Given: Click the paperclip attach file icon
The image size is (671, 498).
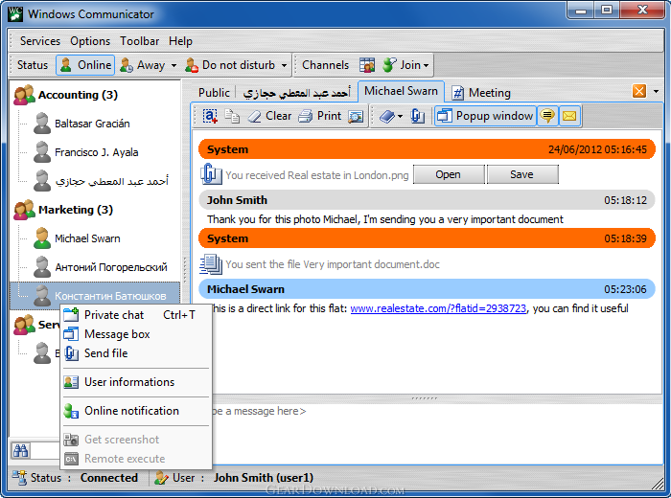Looking at the screenshot, I should point(418,116).
